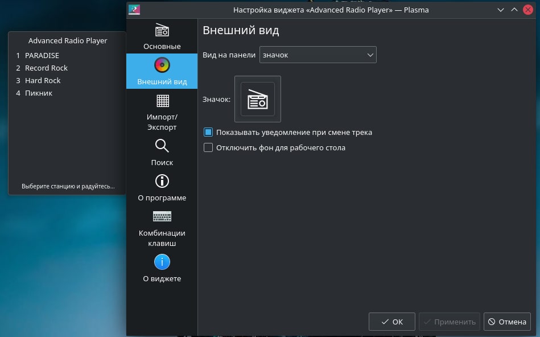The width and height of the screenshot is (540, 337).
Task: Click the Advanced Radio Player widget title
Action: pos(68,40)
